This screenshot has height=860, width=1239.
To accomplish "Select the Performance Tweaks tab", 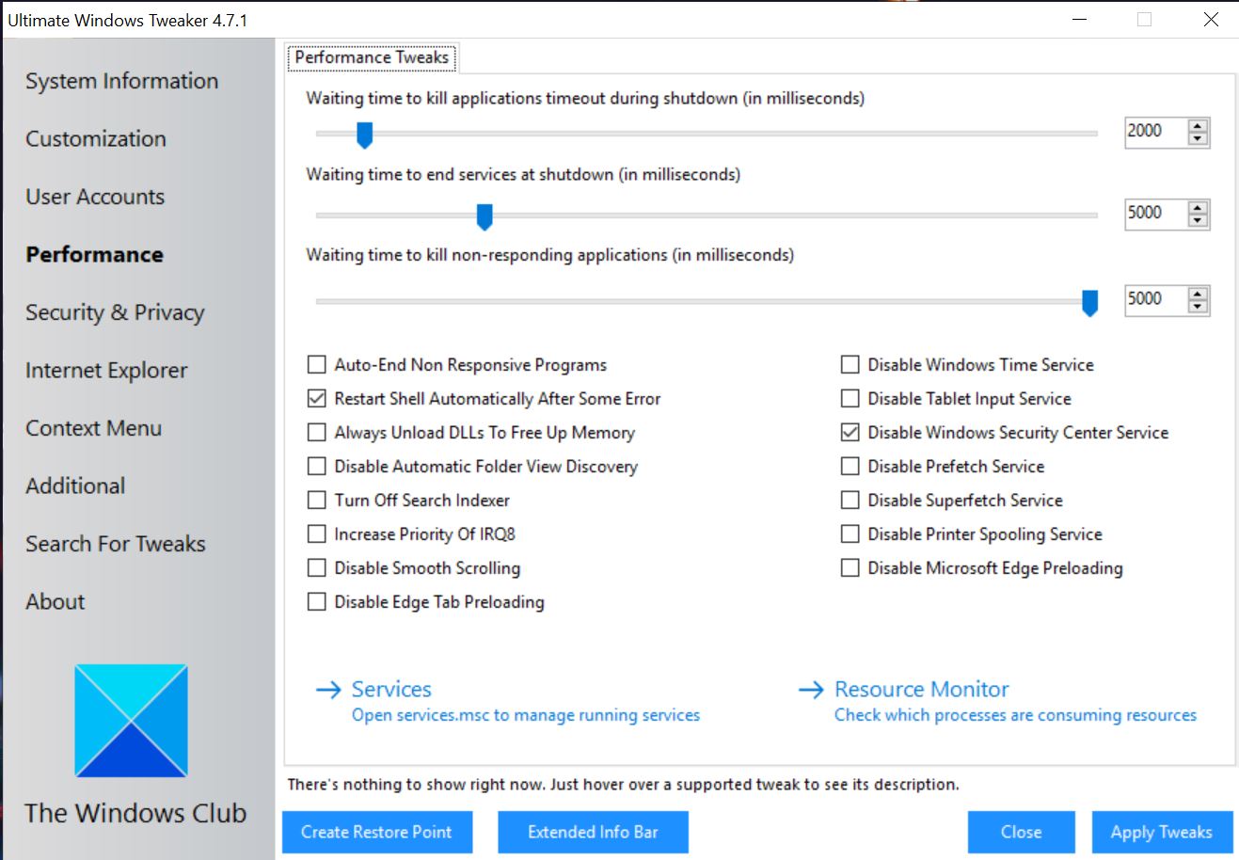I will click(372, 57).
